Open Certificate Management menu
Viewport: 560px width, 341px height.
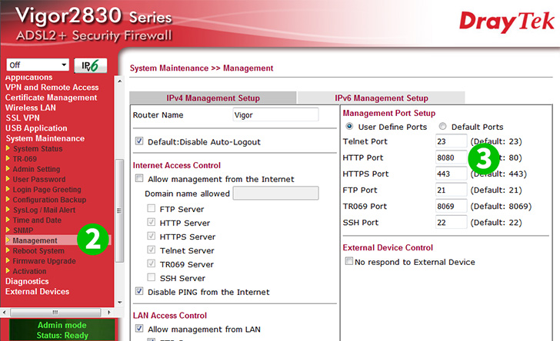click(x=51, y=98)
